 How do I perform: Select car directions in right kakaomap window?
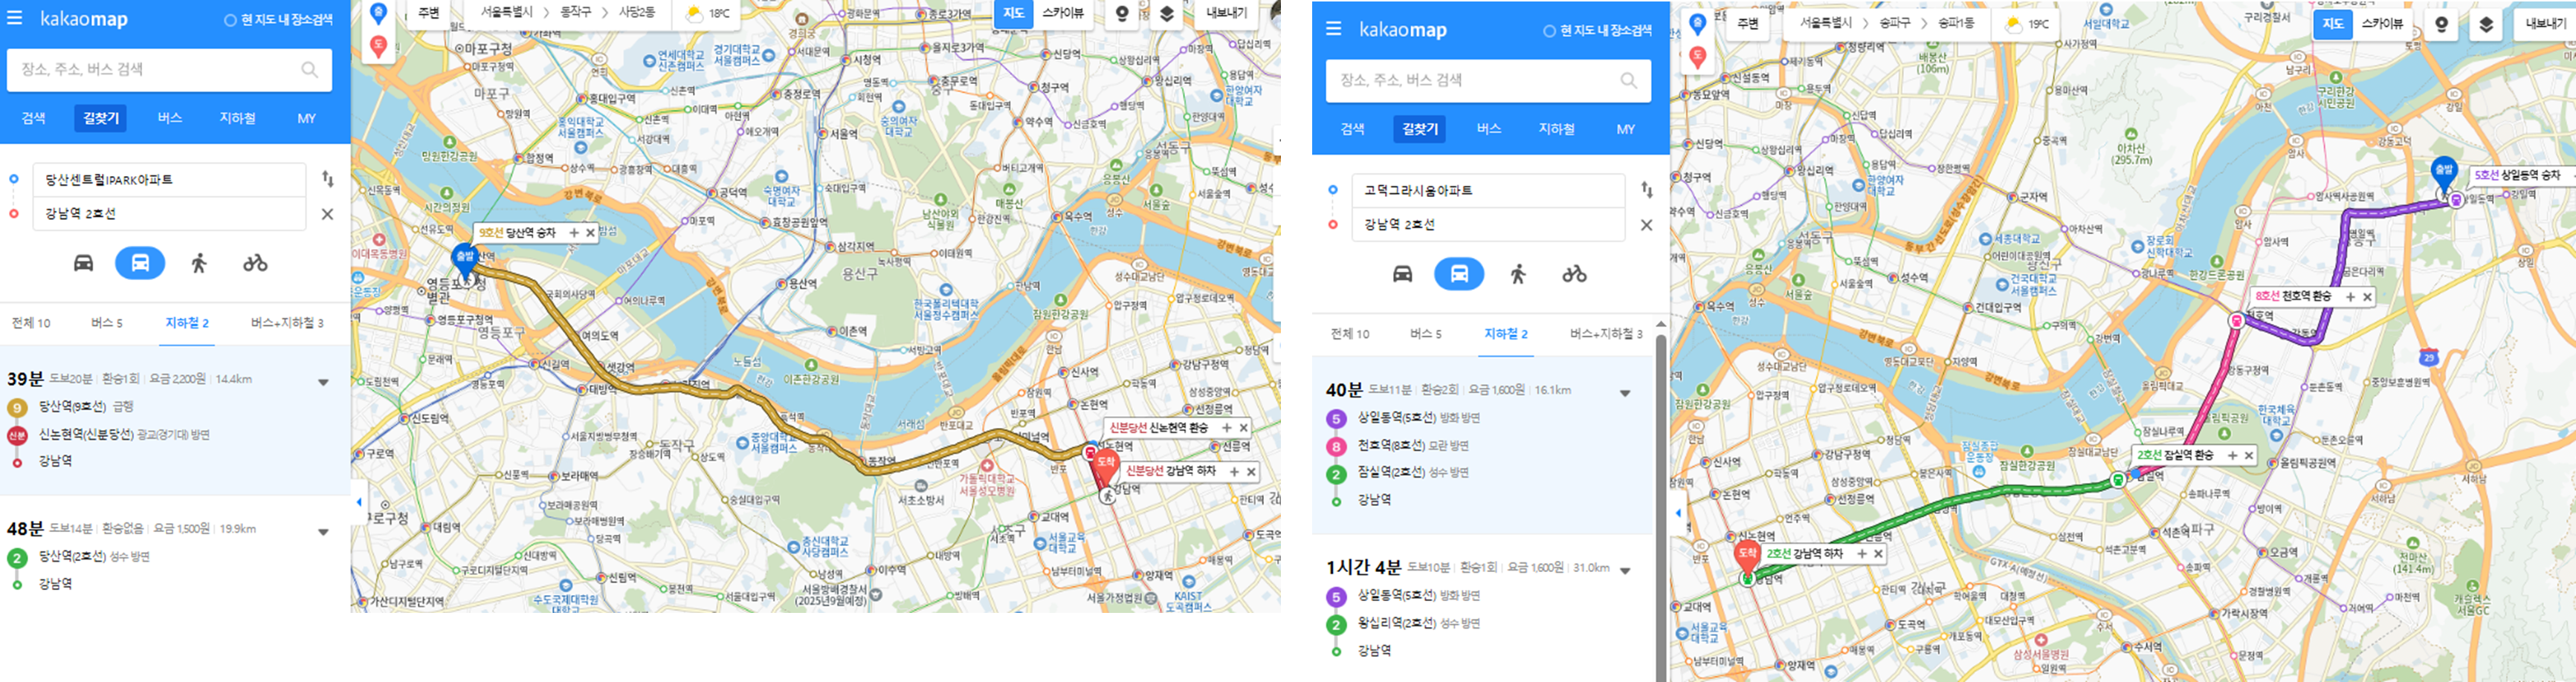tap(1403, 274)
